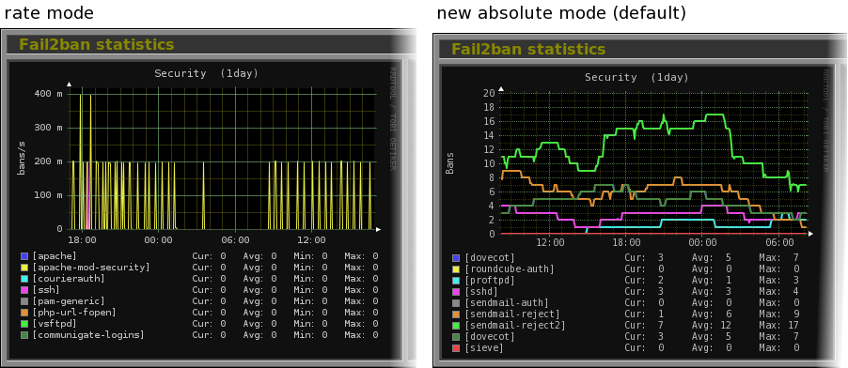The width and height of the screenshot is (848, 368).
Task: Click the magenta ssh legend swatch
Action: [x=24, y=290]
